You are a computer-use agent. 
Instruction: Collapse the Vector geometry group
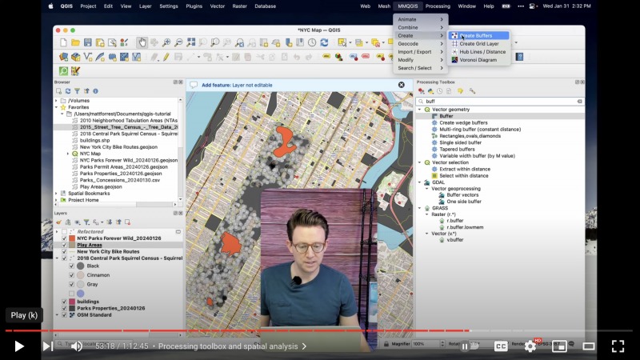point(419,109)
